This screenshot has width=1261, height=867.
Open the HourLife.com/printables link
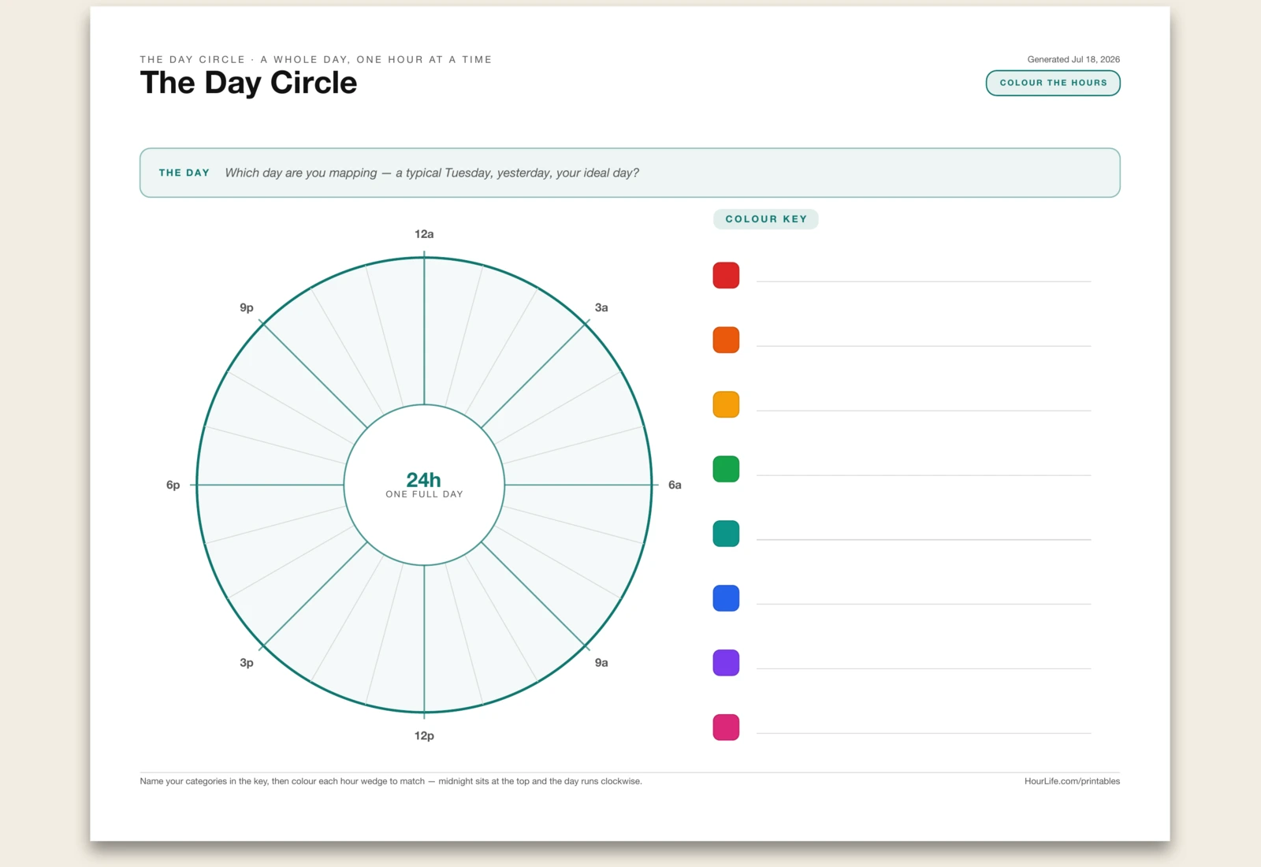[x=1072, y=781]
